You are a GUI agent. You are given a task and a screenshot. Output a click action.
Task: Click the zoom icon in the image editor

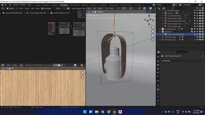83,73
